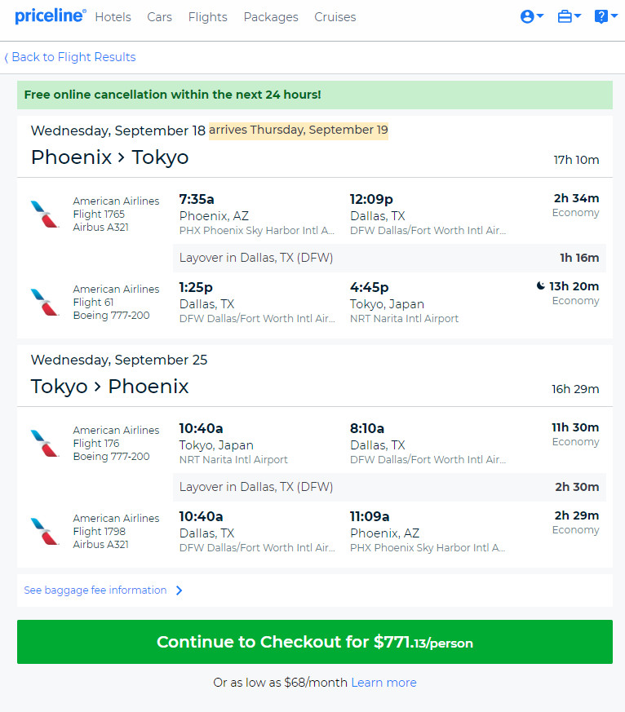625x712 pixels.
Task: Go to the Cars section
Action: click(159, 17)
